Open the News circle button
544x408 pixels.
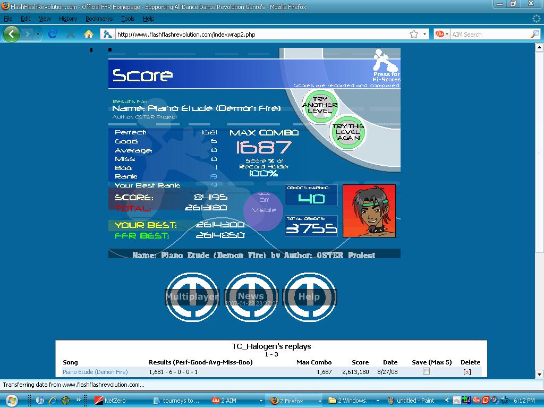coord(251,297)
